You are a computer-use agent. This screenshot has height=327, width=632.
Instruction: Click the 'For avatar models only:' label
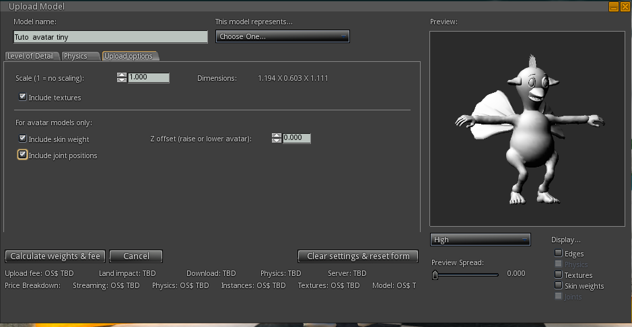(54, 122)
